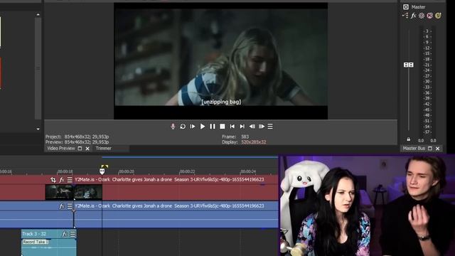Click the Record Take 1 label
The width and height of the screenshot is (455, 256).
36,242
